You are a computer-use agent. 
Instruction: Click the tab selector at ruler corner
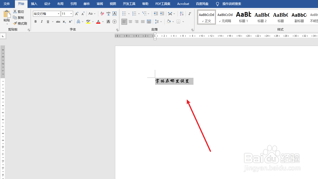coord(3,36)
